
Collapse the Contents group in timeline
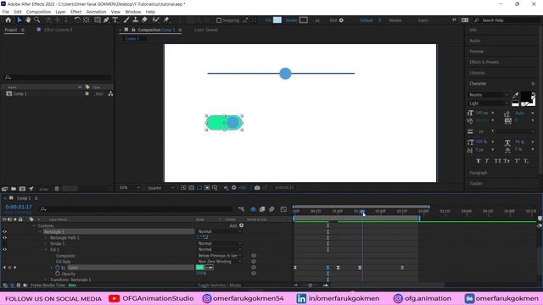34,226
